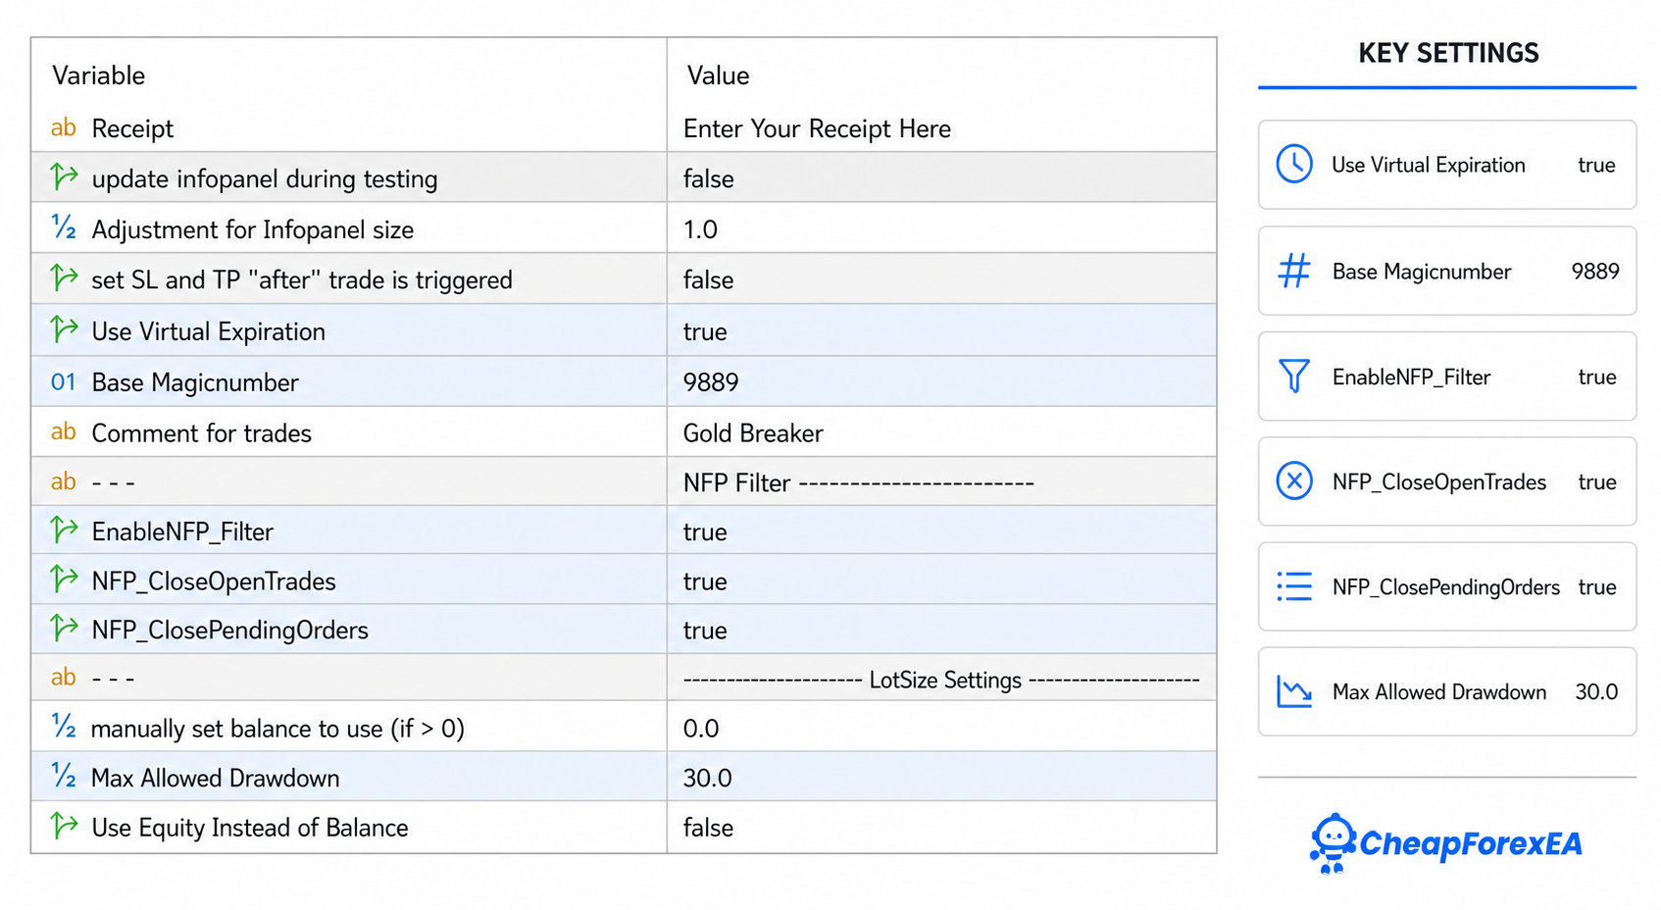The width and height of the screenshot is (1661, 910).
Task: Select the 0.0 manually set balance value
Action: (x=701, y=729)
